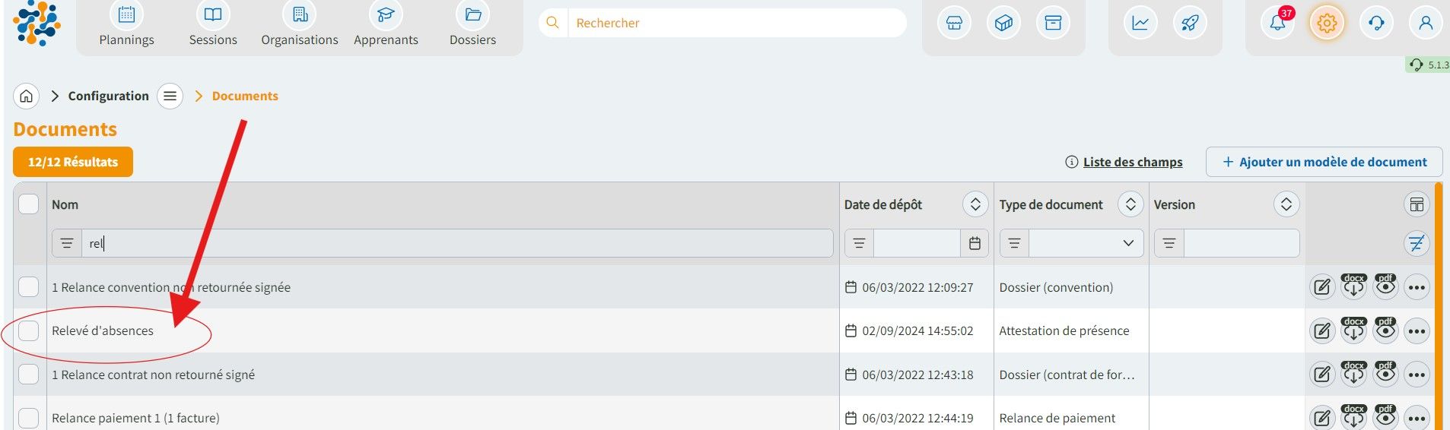Image resolution: width=1450 pixels, height=430 pixels.
Task: Click the home breadcrumb icon
Action: coord(27,96)
